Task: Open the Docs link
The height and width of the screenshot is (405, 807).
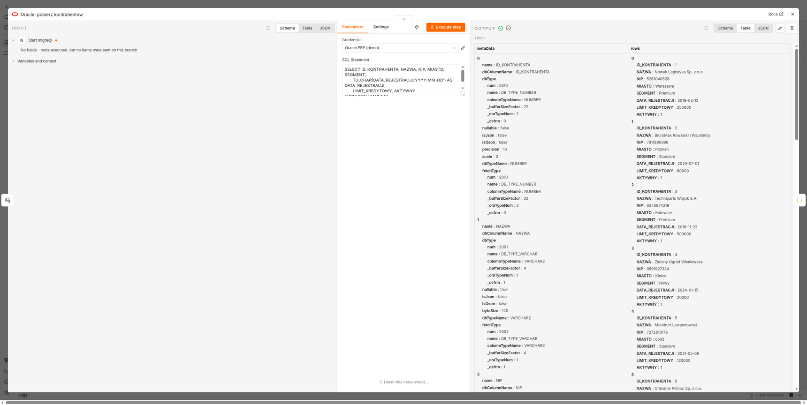Action: tap(776, 14)
